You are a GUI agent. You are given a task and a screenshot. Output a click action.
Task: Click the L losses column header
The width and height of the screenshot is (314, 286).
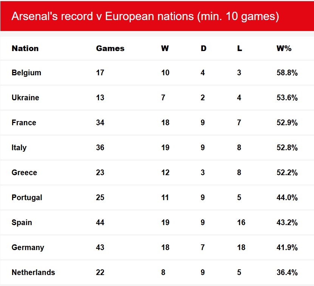point(240,48)
